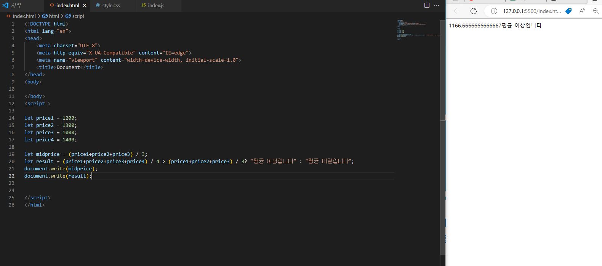Click the opening script tag on line 12
Screen dimensions: 602x266
(x=37, y=103)
